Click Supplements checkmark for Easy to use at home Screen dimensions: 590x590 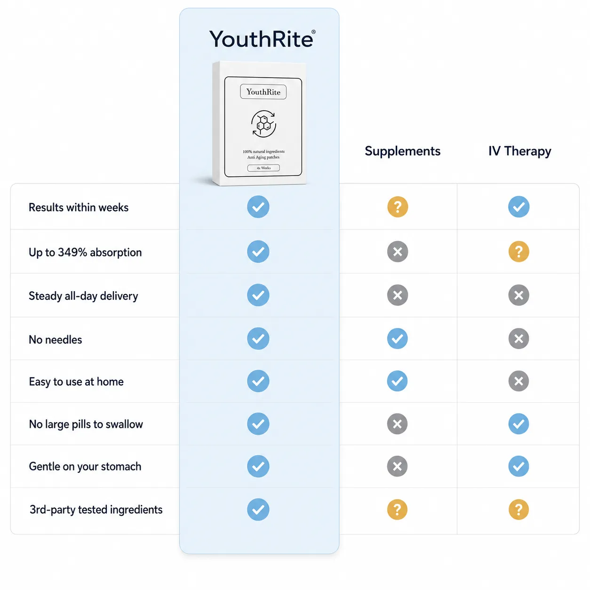(398, 381)
